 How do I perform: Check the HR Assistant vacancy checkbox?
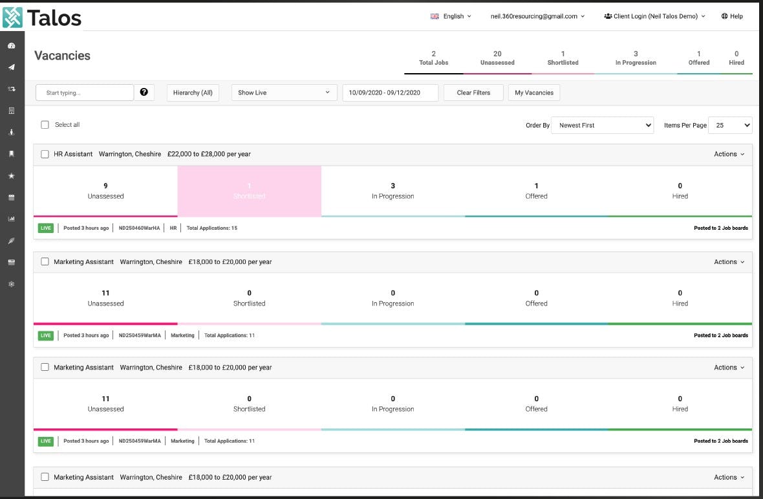[45, 153]
